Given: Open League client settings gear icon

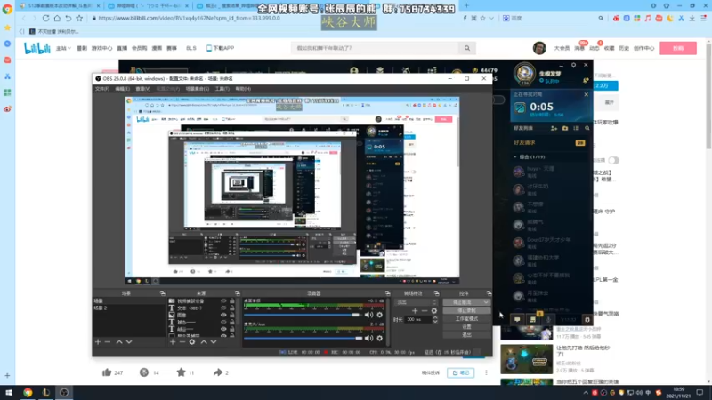Looking at the screenshot, I should pyautogui.click(x=573, y=65).
